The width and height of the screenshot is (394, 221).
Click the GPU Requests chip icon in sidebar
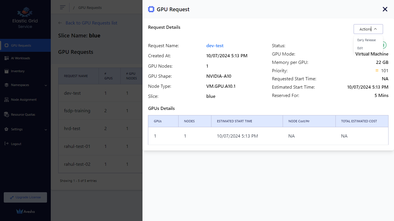6,45
